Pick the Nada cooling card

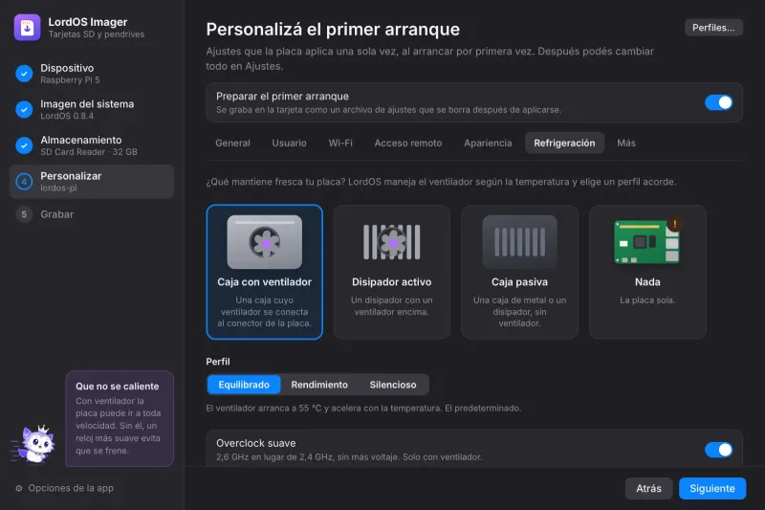pyautogui.click(x=647, y=272)
